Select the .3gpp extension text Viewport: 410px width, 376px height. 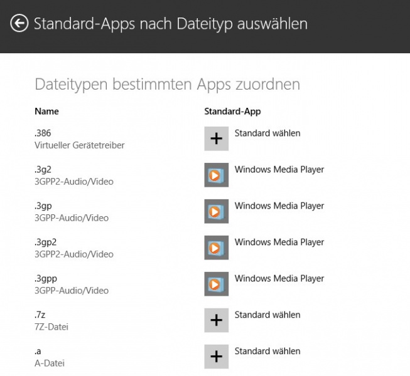[46, 279]
